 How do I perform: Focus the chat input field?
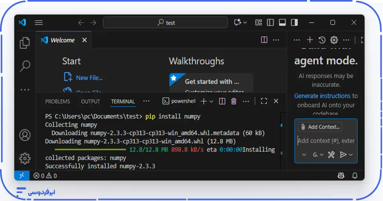pyautogui.click(x=326, y=141)
